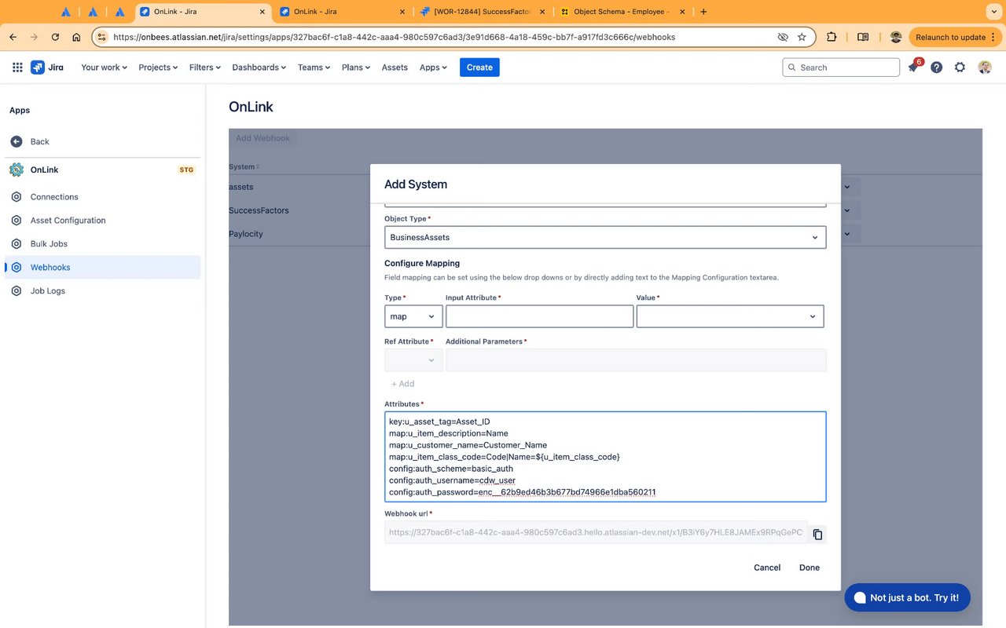This screenshot has width=1006, height=628.
Task: Click the Back link in sidebar
Action: pos(40,142)
